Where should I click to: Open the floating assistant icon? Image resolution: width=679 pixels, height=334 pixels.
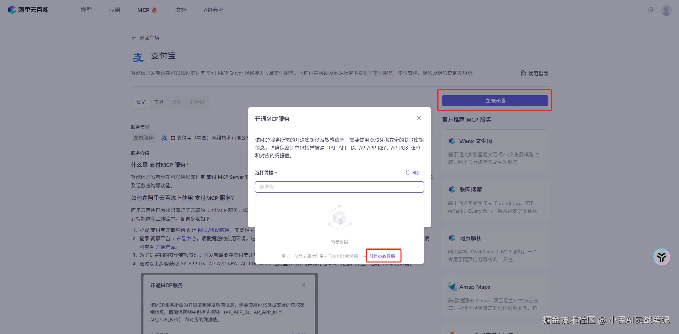662,257
